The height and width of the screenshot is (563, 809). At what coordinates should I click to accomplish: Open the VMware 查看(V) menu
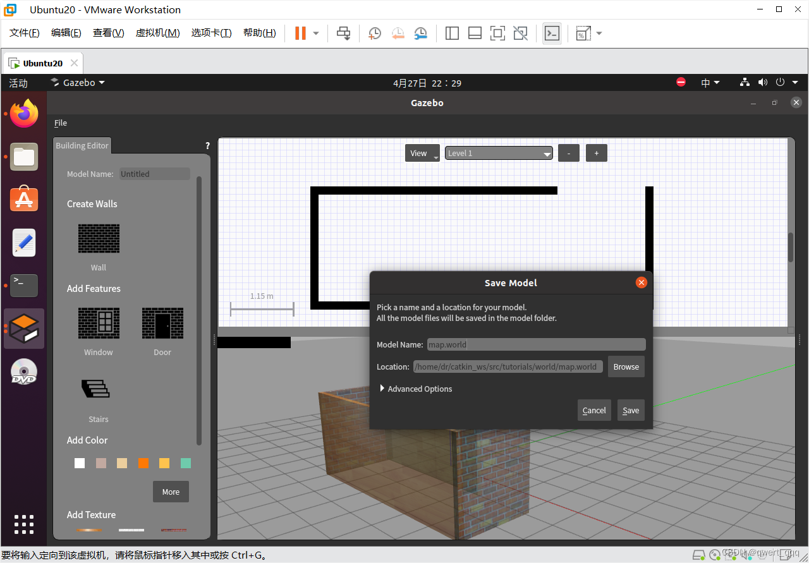(109, 33)
